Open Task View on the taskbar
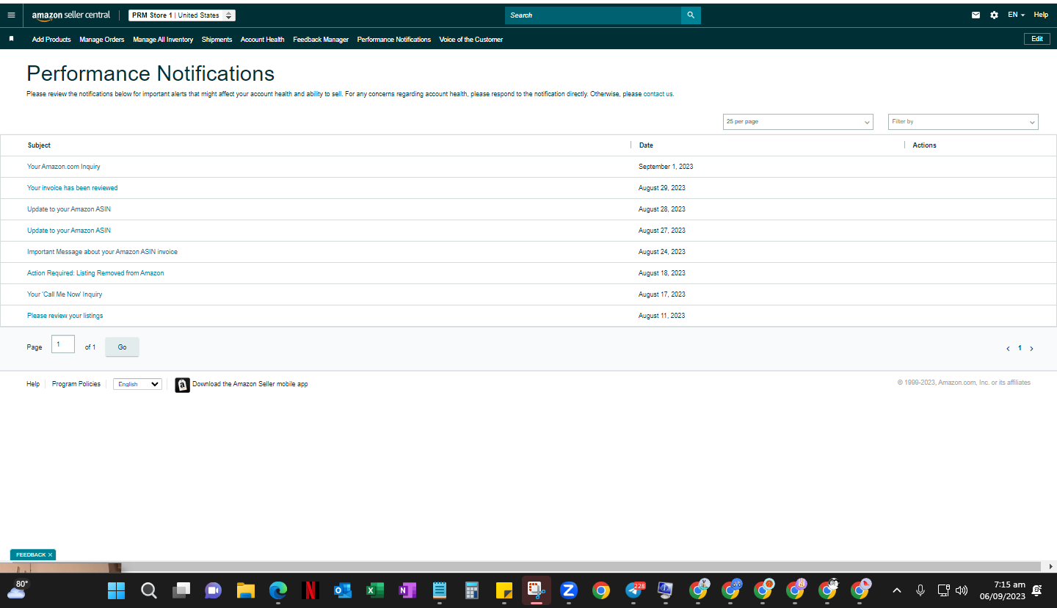This screenshot has width=1057, height=608. click(181, 590)
